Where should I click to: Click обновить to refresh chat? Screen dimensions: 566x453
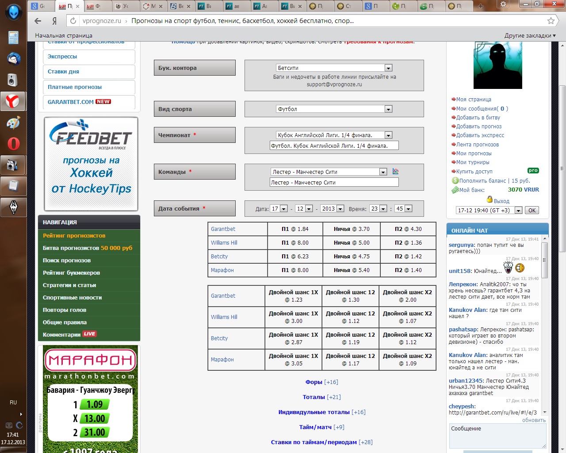pyautogui.click(x=534, y=420)
